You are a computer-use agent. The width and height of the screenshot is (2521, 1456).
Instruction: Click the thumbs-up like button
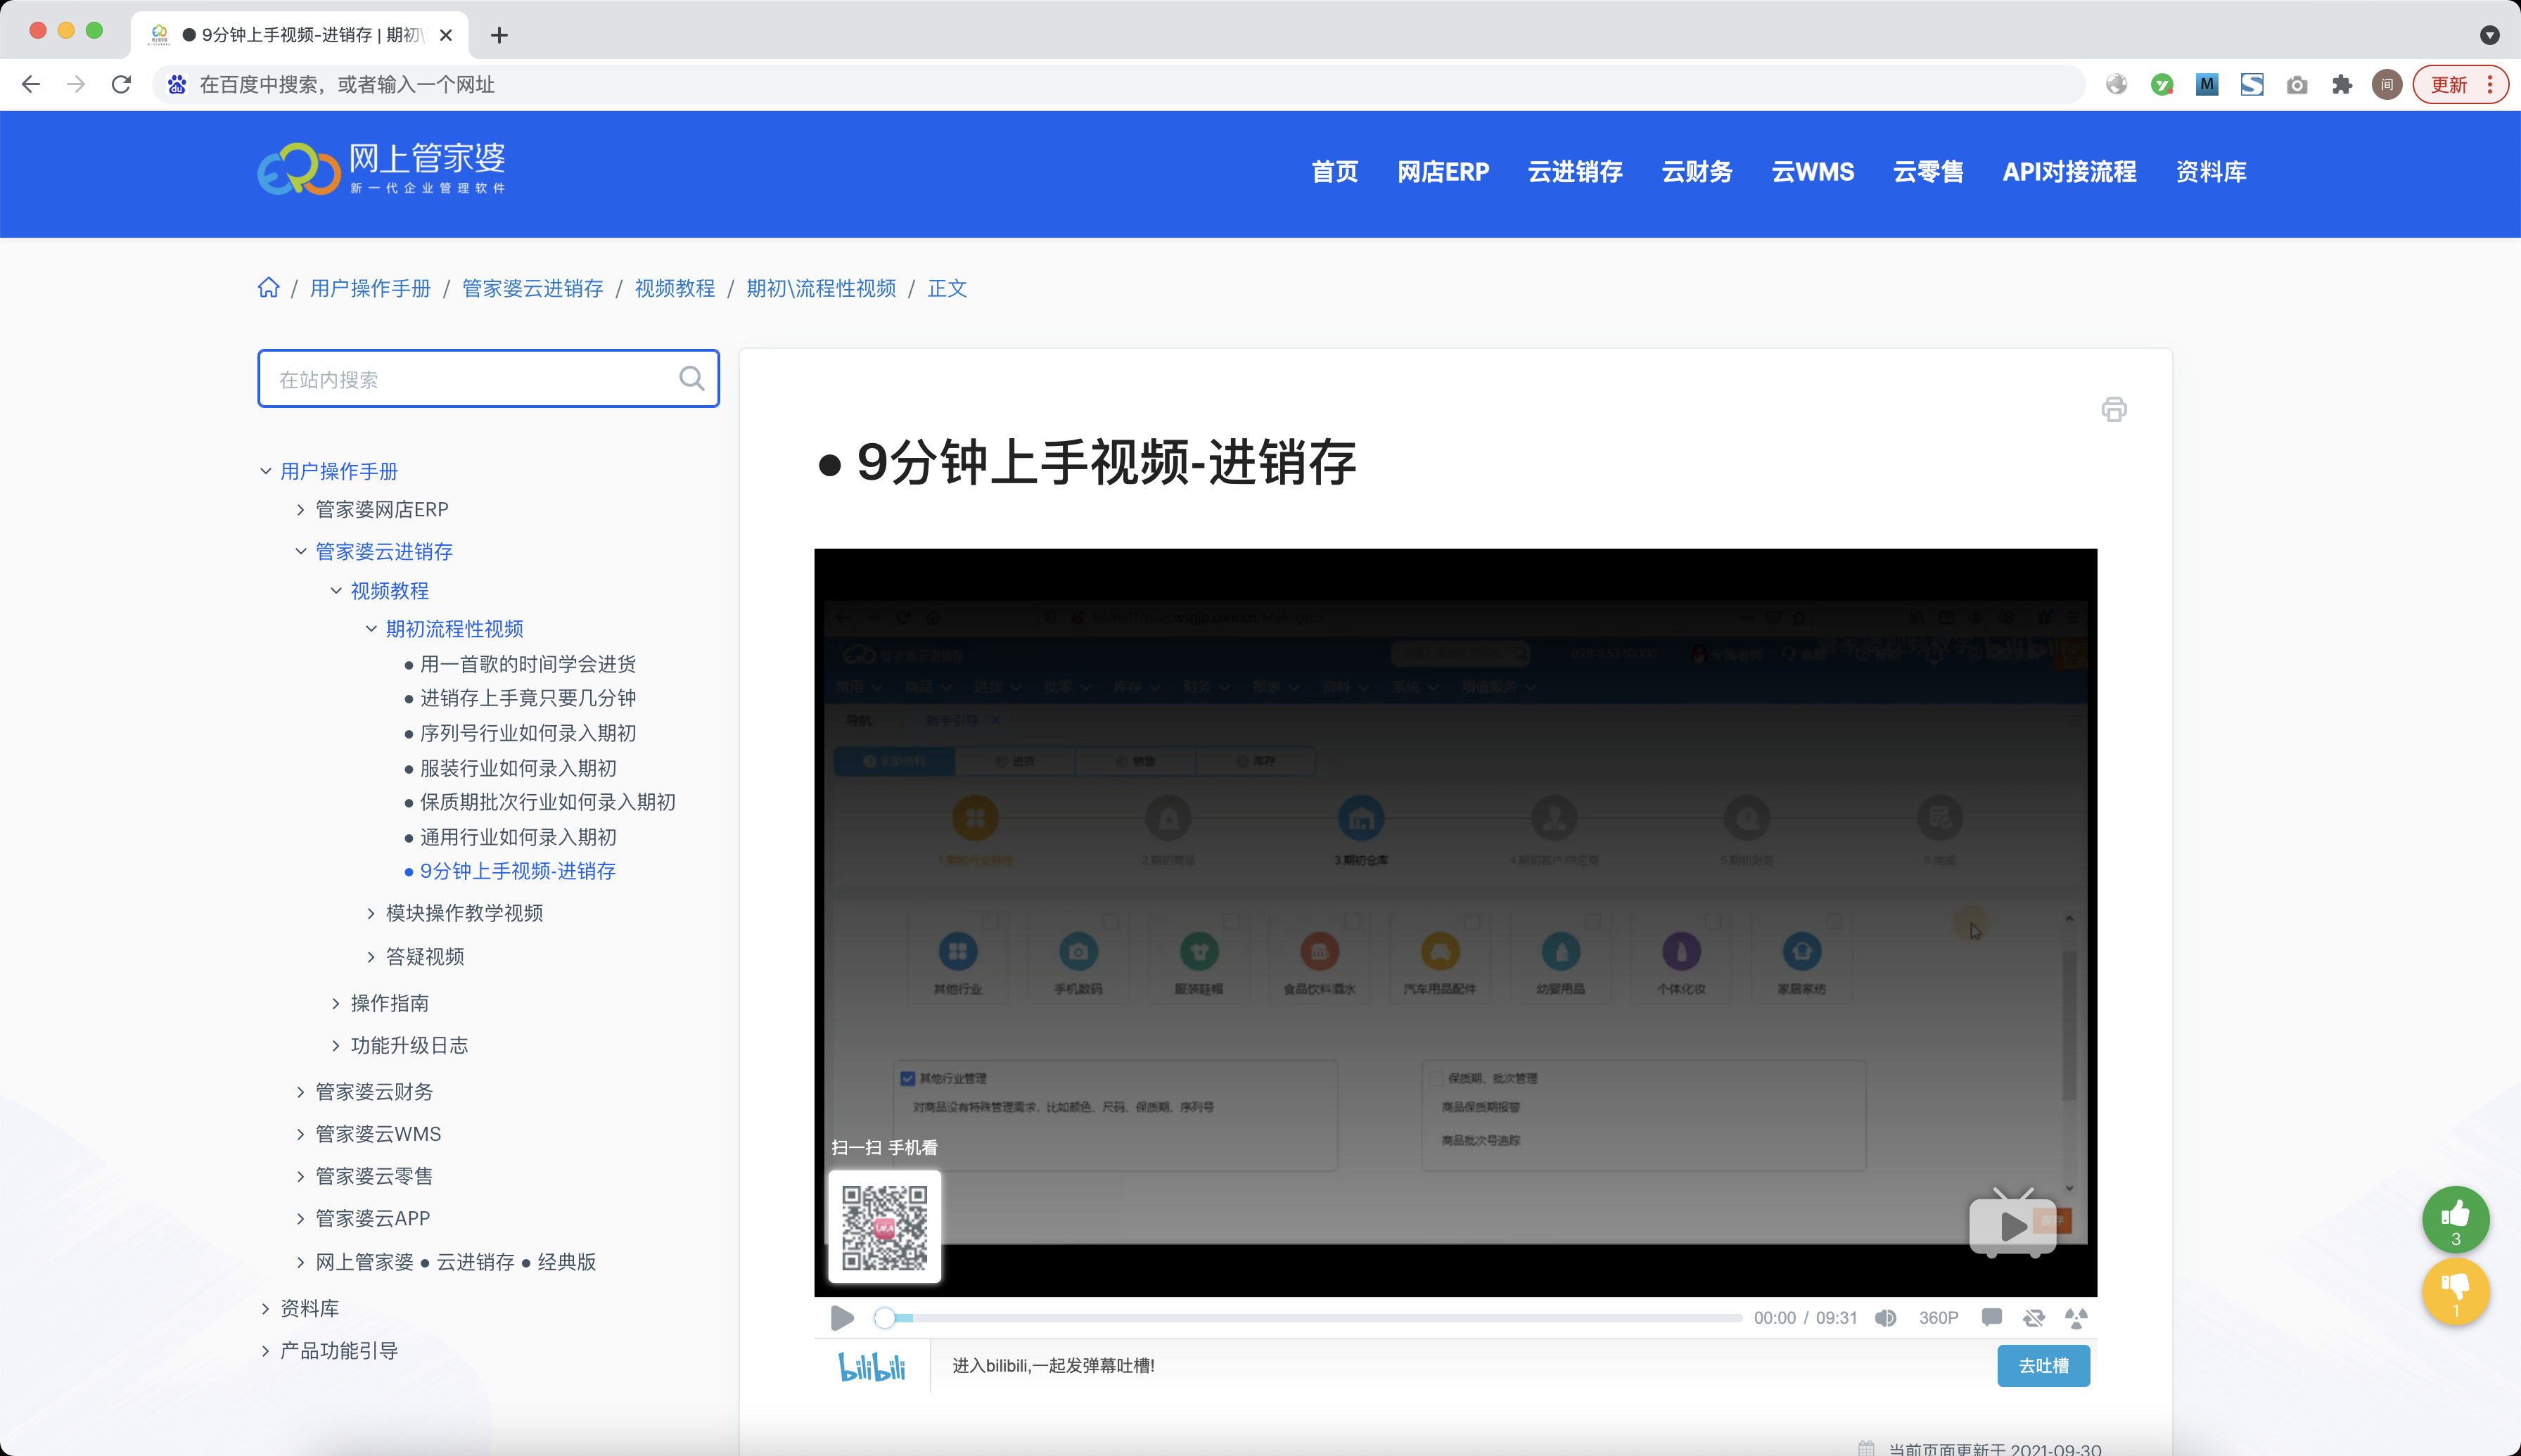point(2455,1219)
